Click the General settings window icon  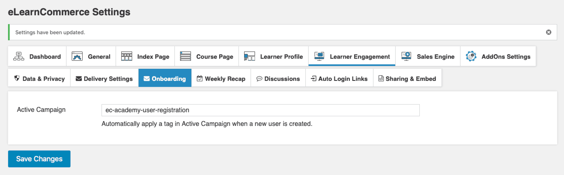(x=77, y=56)
